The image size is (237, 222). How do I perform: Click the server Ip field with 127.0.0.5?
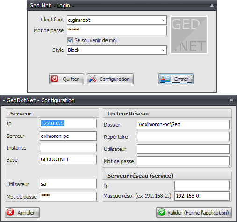[x=68, y=123]
